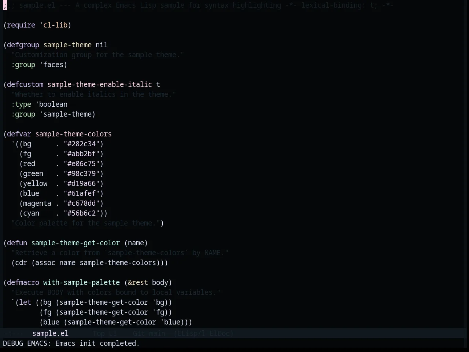Click the 'Retrieve a color' docstring
469x352 pixels.
pos(120,253)
